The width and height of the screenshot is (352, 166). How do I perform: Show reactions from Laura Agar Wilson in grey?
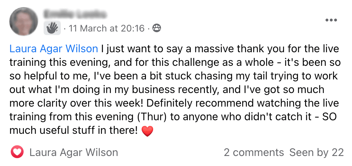pos(74,152)
